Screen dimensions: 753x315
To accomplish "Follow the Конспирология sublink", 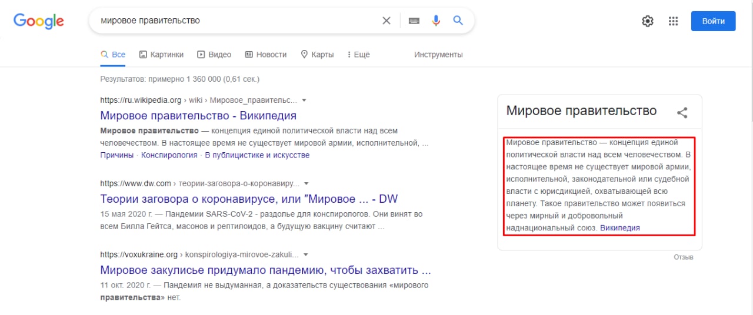I will pos(169,155).
